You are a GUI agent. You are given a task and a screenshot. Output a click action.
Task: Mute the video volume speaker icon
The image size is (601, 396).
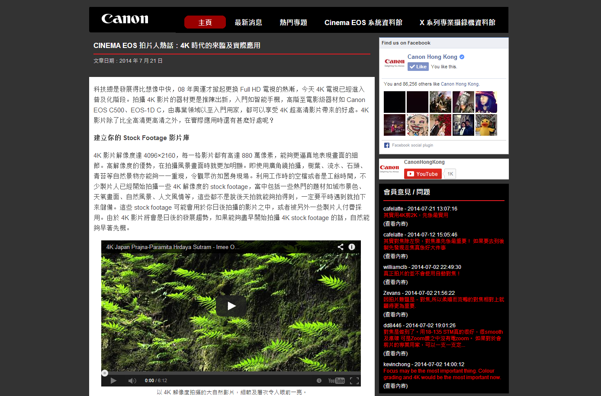(132, 380)
